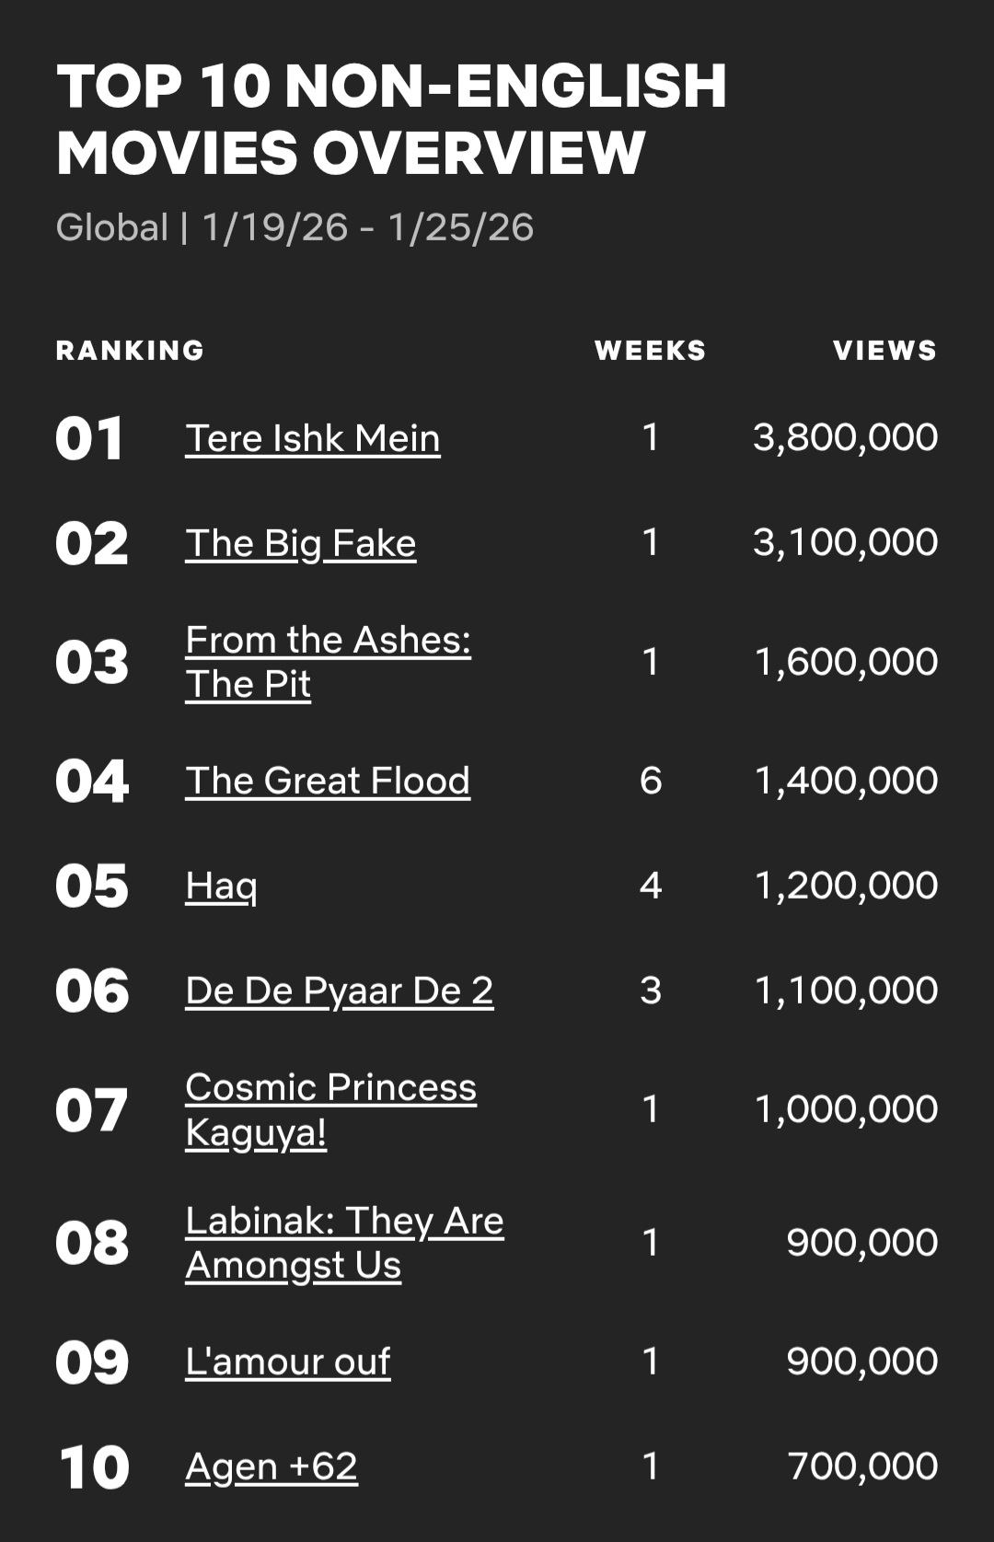Click the 700,000 views value for Agen +62
This screenshot has height=1542, width=994.
click(x=862, y=1467)
